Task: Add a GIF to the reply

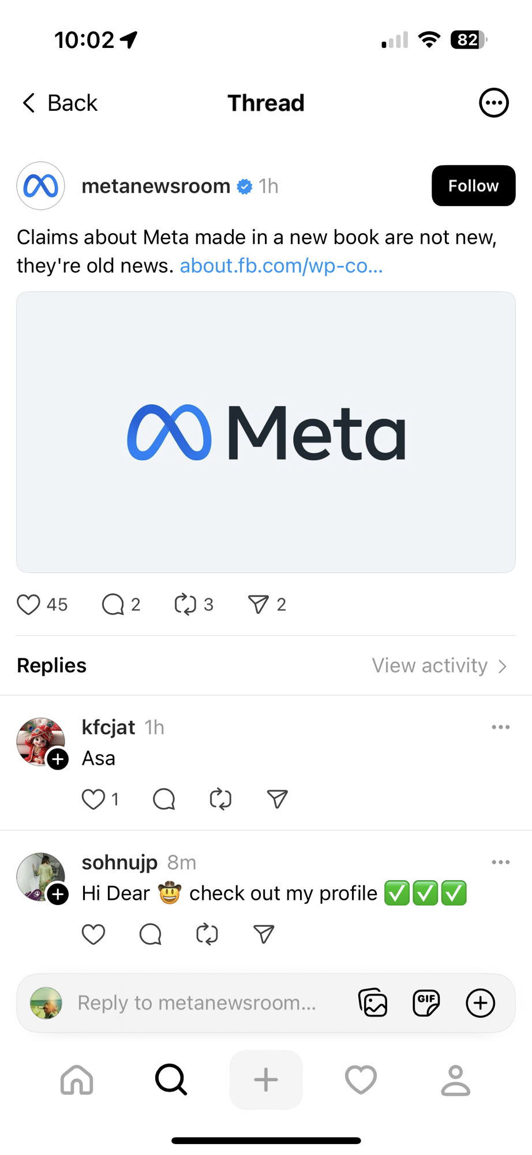Action: (x=426, y=1003)
